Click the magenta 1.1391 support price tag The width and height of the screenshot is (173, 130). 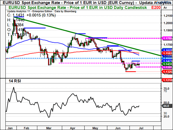click(167, 67)
